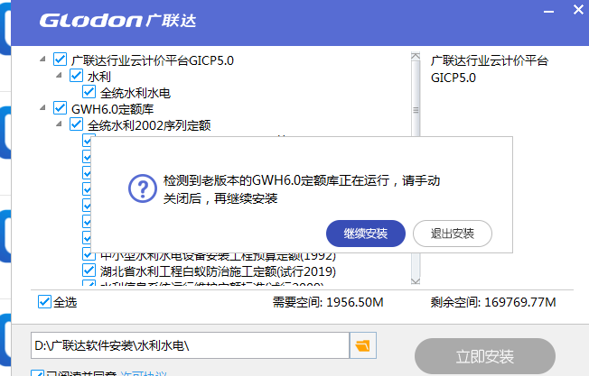Image resolution: width=589 pixels, height=376 pixels.
Task: Click the folder browse icon beside install path
Action: pos(364,345)
